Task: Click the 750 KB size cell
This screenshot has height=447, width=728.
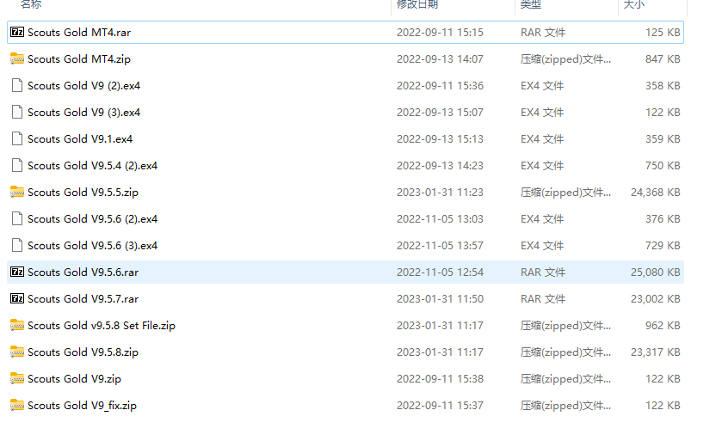Action: 663,166
